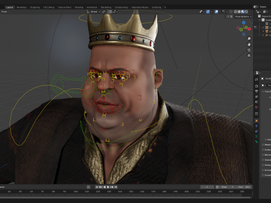Viewport: 271px width, 203px height.
Task: Click the Scene name field
Action: coord(265,7)
